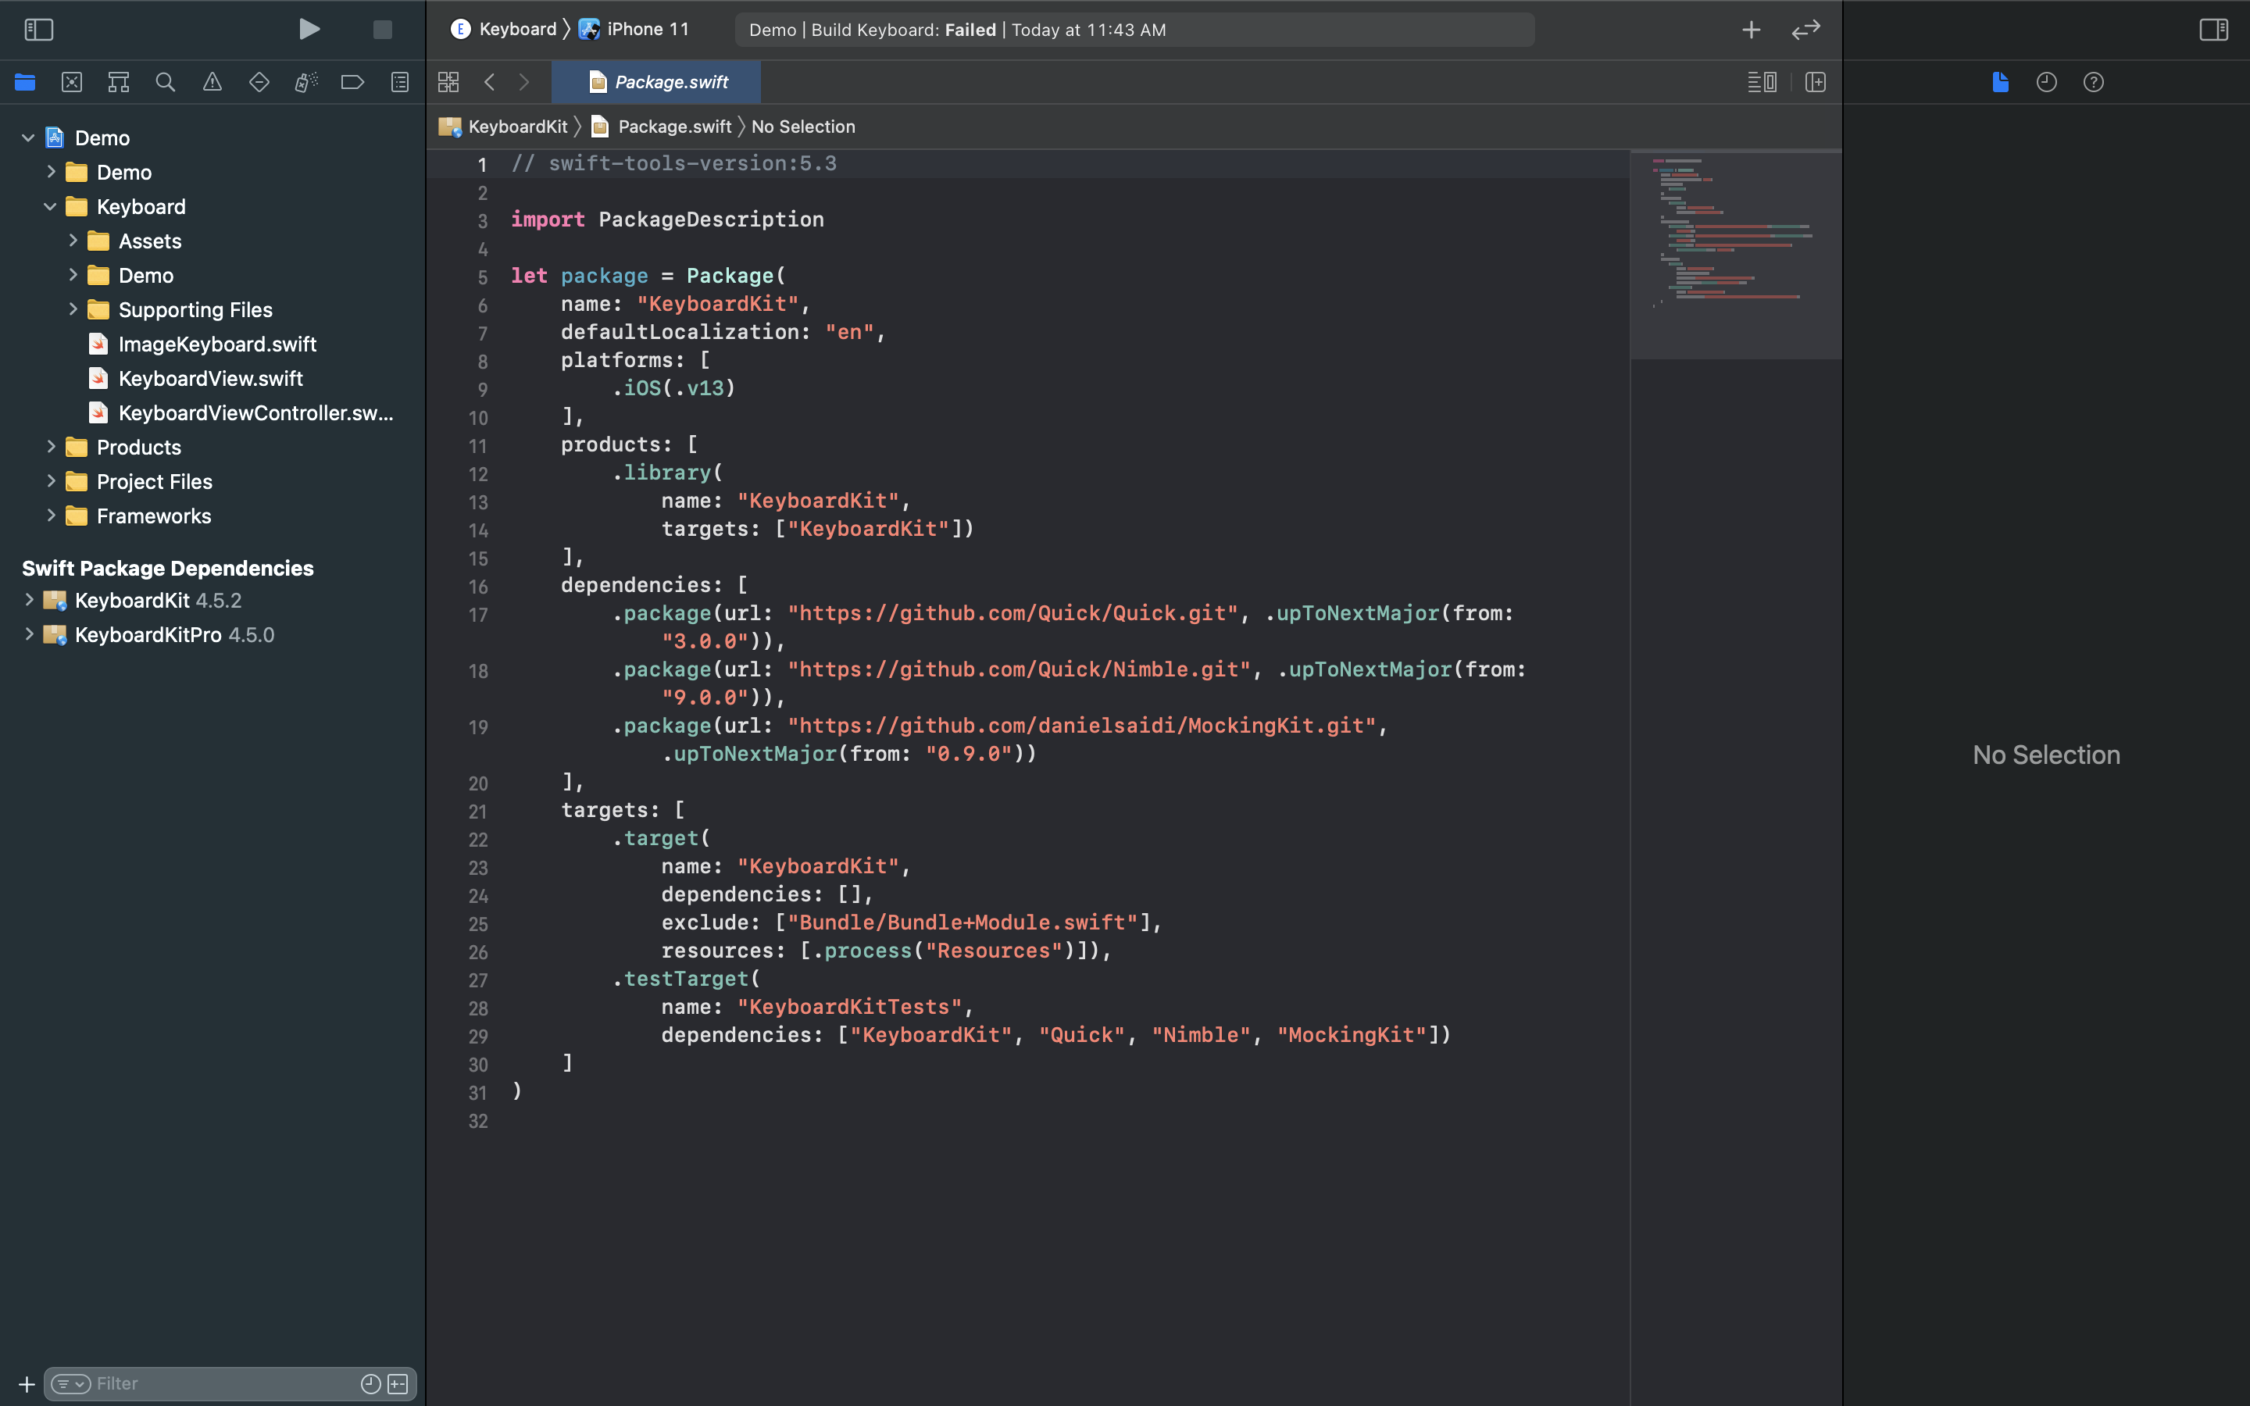Screen dimensions: 2250x1406
Task: Open the Library with the plus toolbar button
Action: 1752,29
